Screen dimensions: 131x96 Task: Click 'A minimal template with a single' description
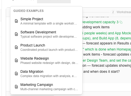point(49,23)
